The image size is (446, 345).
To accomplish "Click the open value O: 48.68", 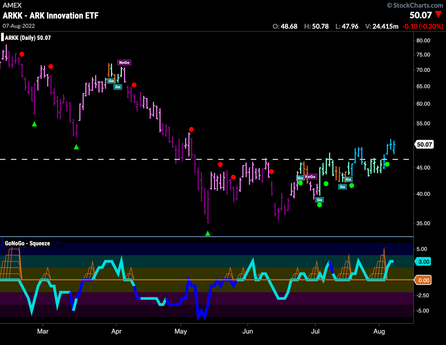I will click(285, 26).
